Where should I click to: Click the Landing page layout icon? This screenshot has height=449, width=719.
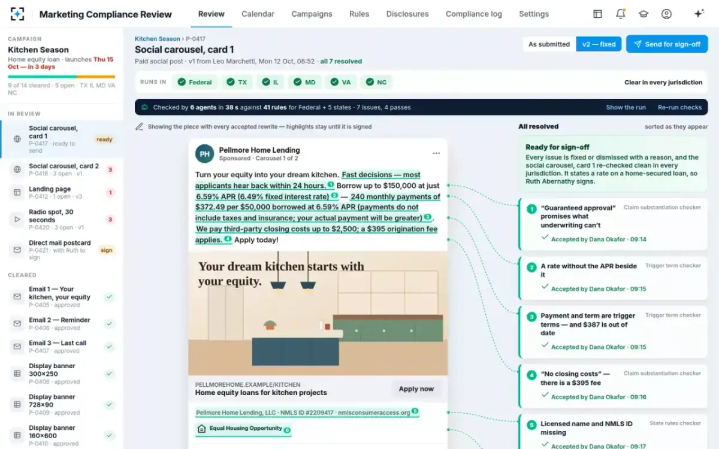(x=17, y=193)
